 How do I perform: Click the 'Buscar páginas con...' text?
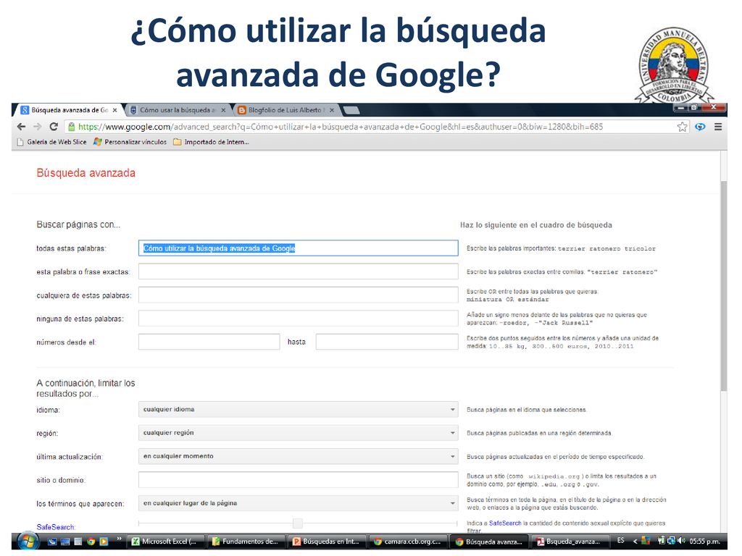[x=78, y=224]
